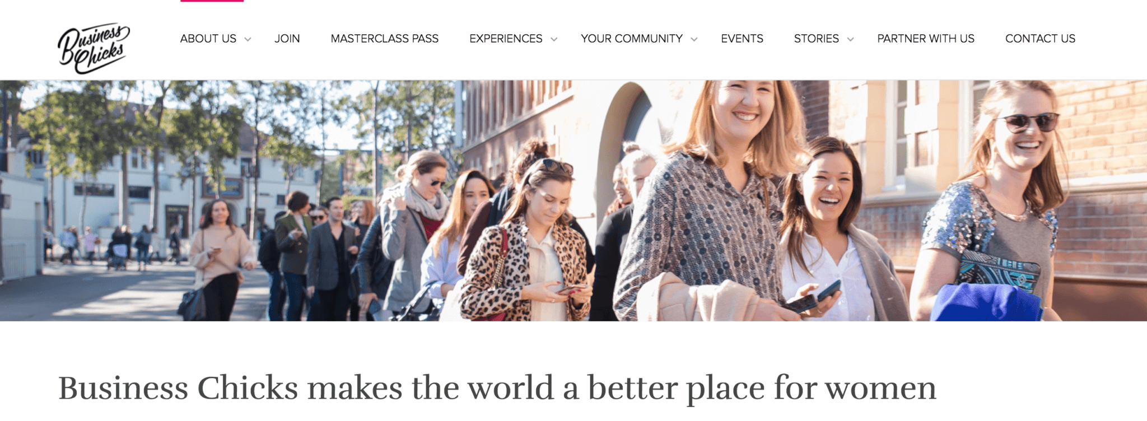Expand the Experiences dropdown arrow
The height and width of the screenshot is (421, 1147).
554,39
